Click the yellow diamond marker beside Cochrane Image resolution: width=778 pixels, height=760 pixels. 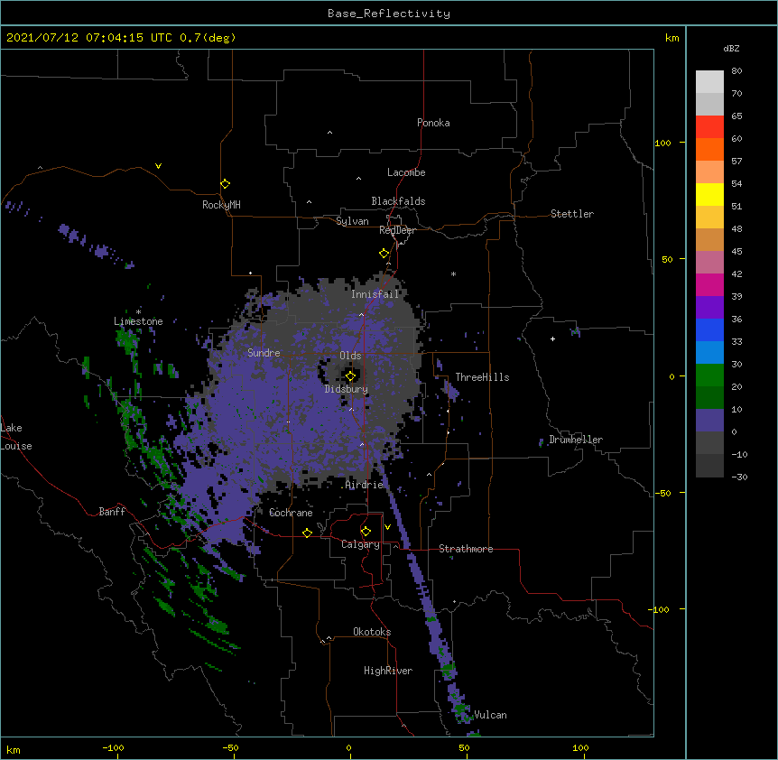pyautogui.click(x=307, y=533)
